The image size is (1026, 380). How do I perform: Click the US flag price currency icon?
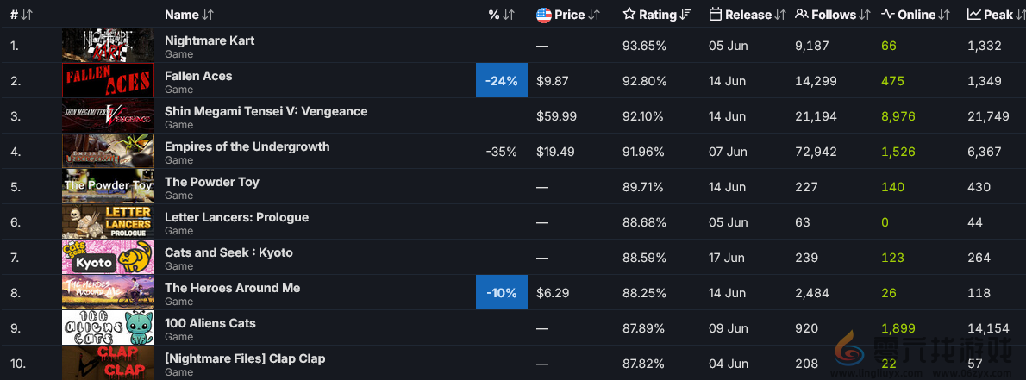[x=543, y=15]
